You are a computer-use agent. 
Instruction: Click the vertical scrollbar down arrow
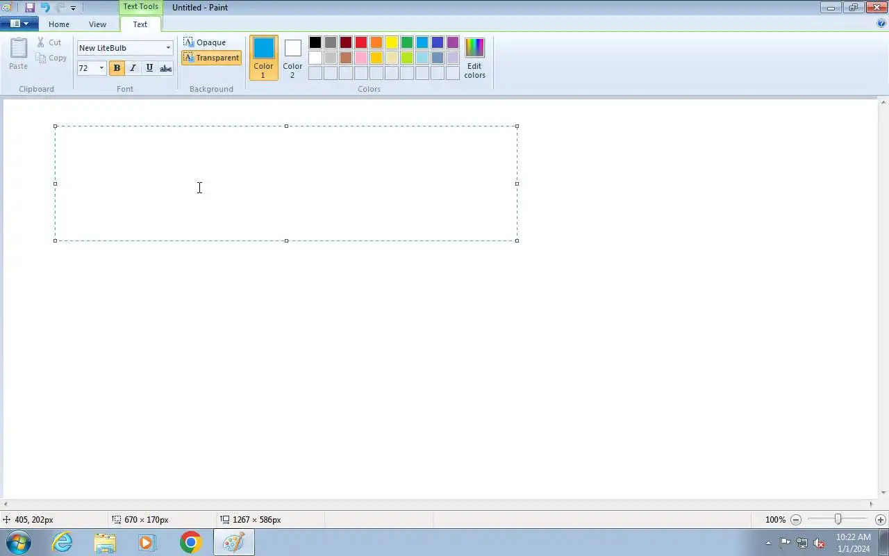click(883, 493)
